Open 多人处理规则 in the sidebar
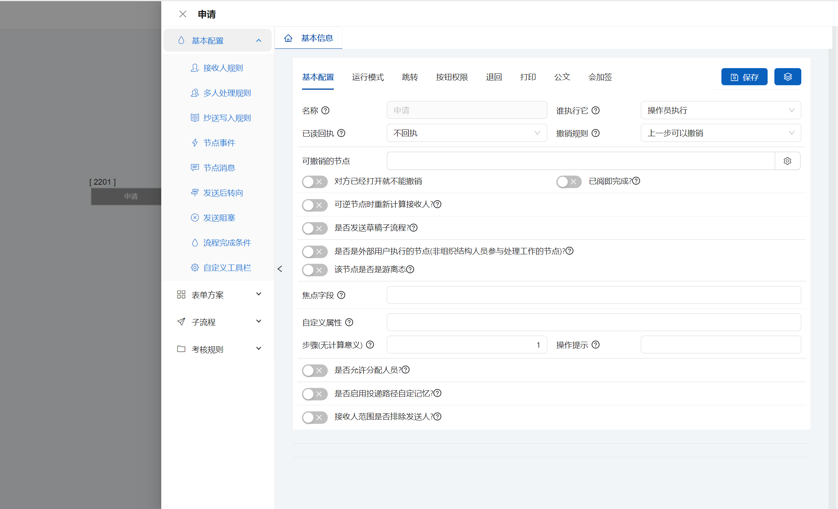Screen dimensions: 838x509 pyautogui.click(x=221, y=93)
